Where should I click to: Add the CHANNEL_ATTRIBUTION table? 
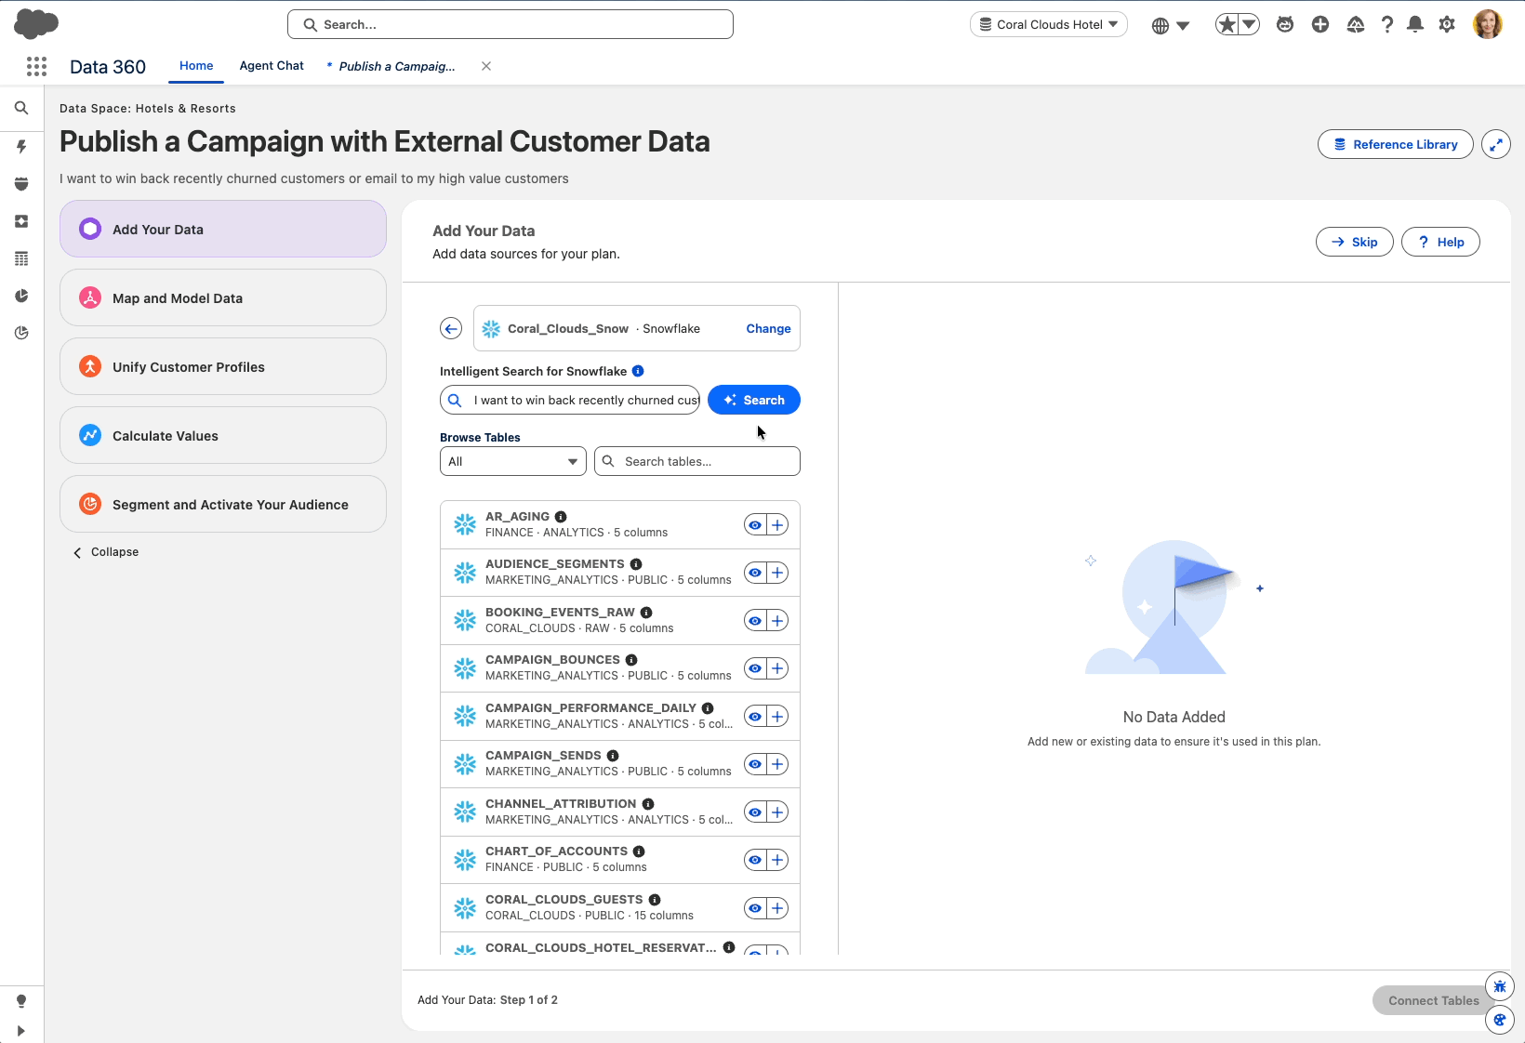point(777,812)
